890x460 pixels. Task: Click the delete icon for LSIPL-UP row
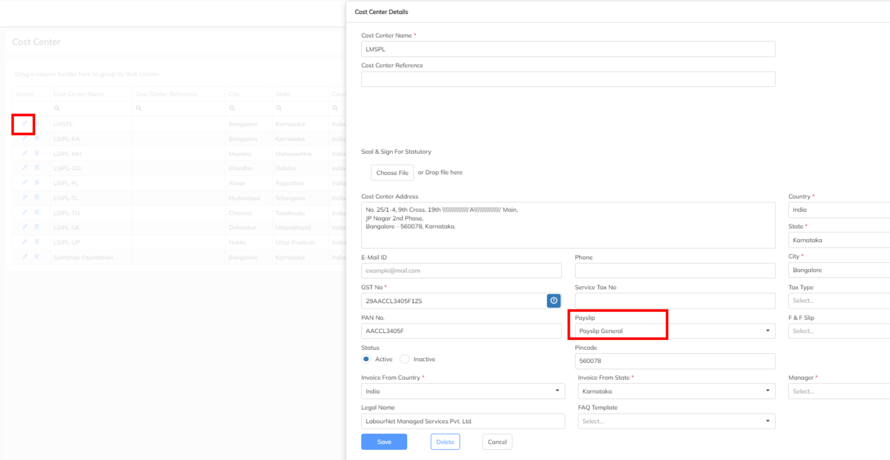tap(37, 242)
